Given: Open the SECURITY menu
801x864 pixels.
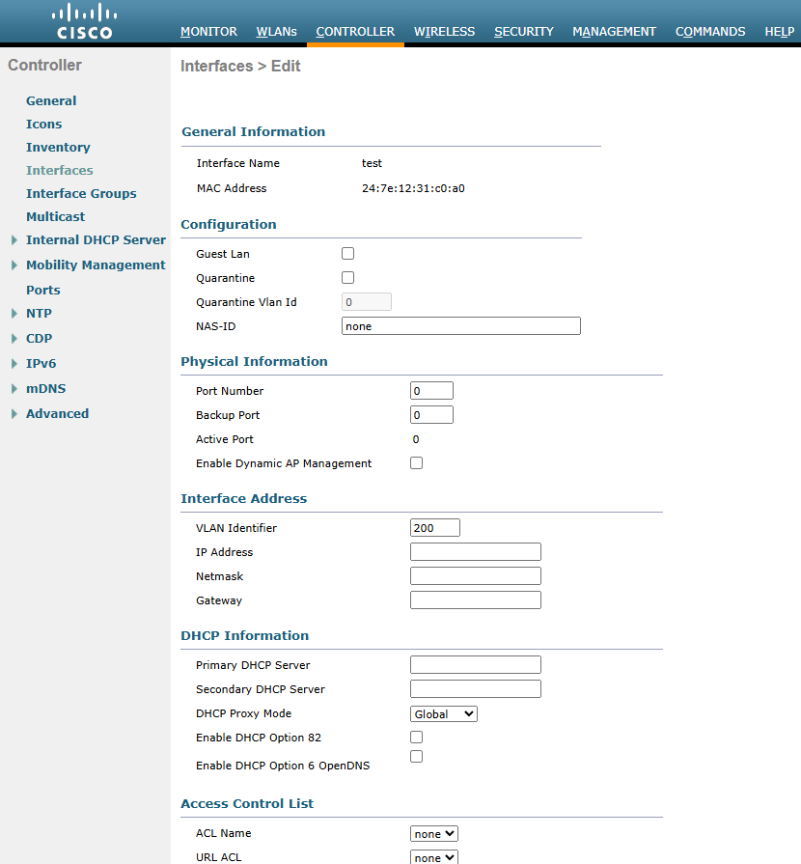Looking at the screenshot, I should coord(523,31).
